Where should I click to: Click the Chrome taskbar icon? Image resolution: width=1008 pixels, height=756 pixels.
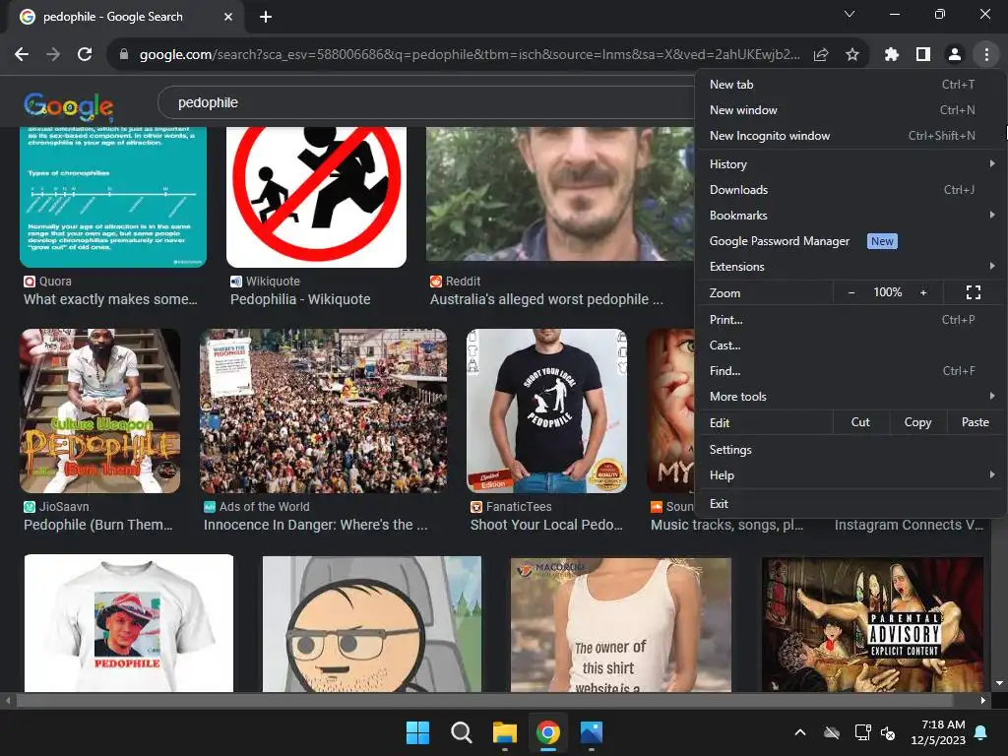547,732
